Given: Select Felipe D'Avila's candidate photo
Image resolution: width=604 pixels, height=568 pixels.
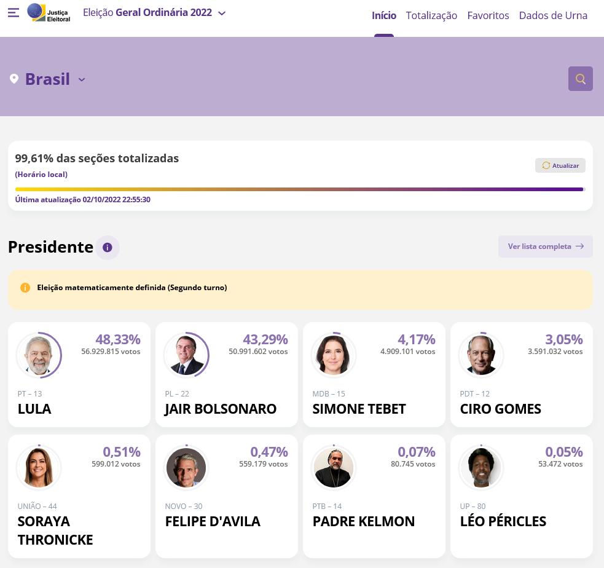Looking at the screenshot, I should [186, 467].
